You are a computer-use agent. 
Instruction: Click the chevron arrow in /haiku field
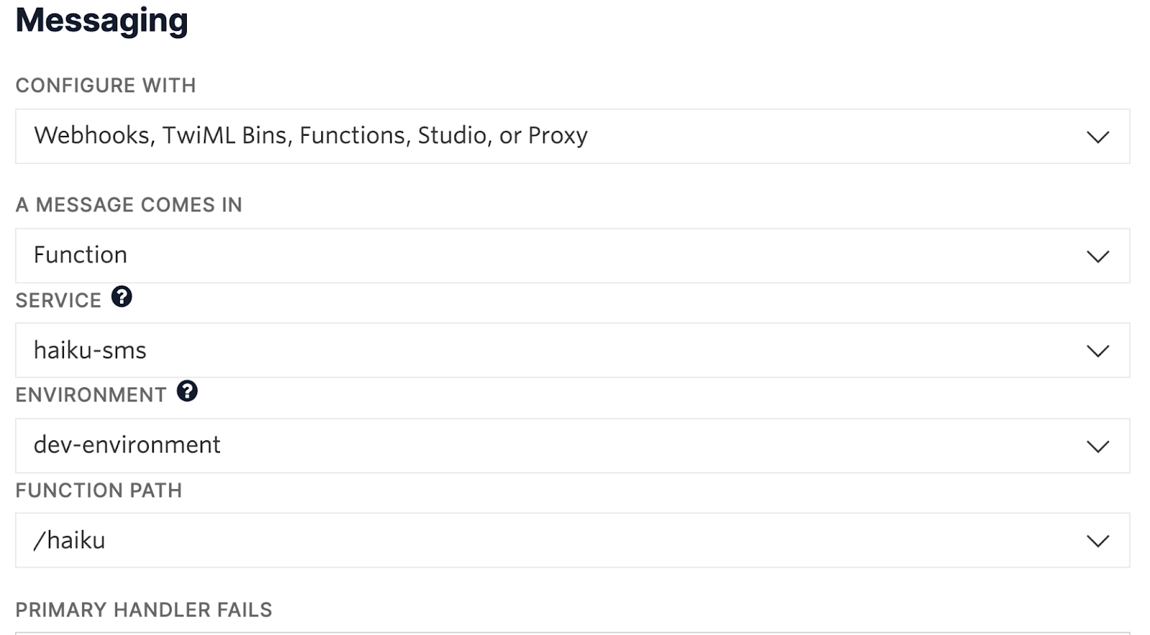(x=1098, y=541)
